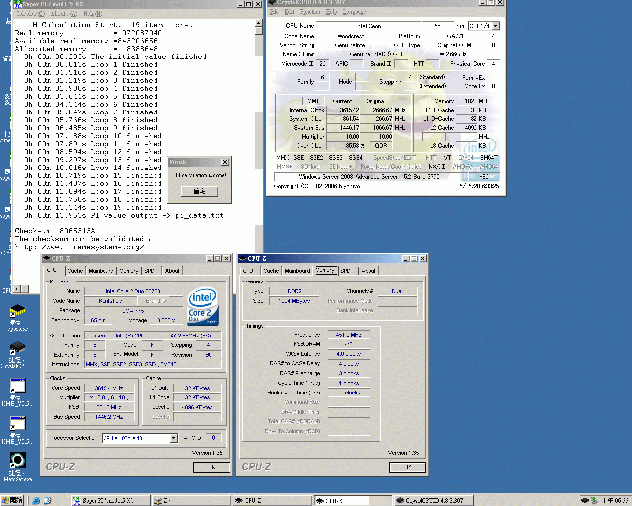The width and height of the screenshot is (632, 506).
Task: Click the Intel Core 2 Duo logo
Action: tap(203, 306)
